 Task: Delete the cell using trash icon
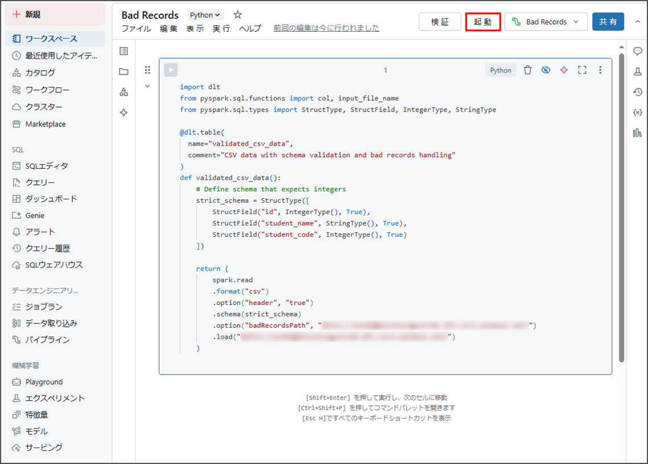(527, 70)
